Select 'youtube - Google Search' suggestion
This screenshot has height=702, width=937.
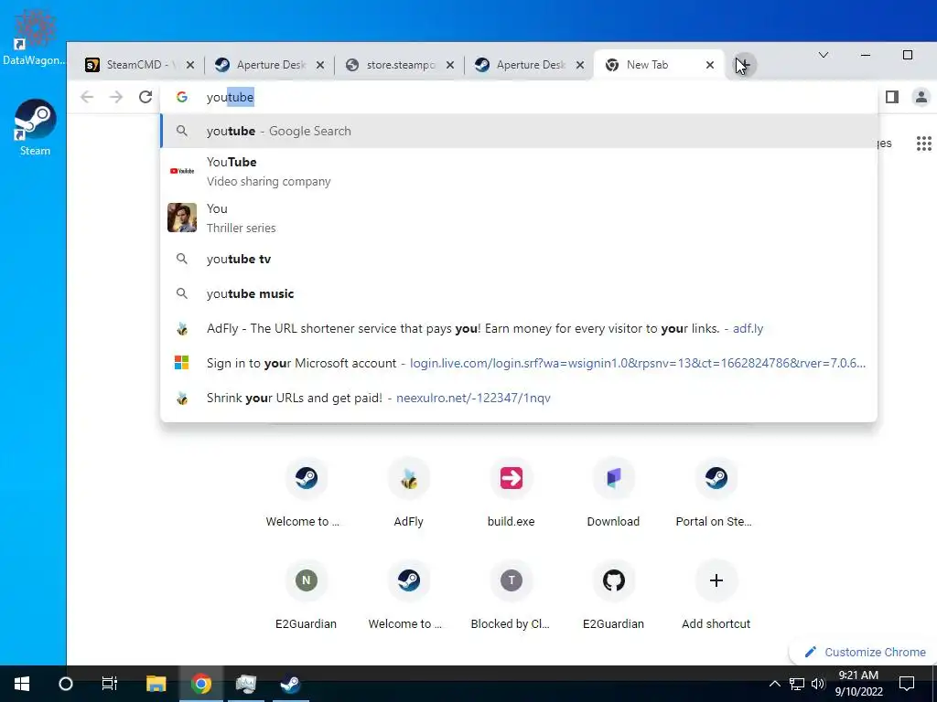(519, 131)
